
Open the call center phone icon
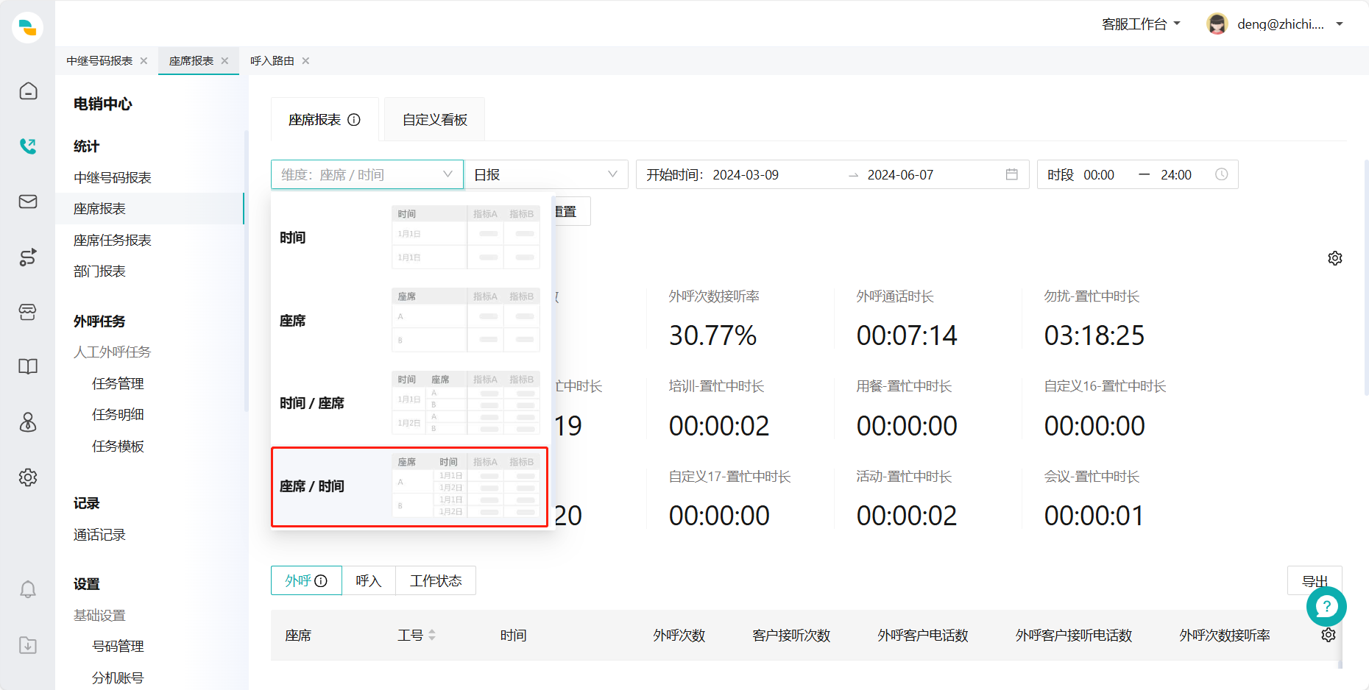[x=28, y=146]
